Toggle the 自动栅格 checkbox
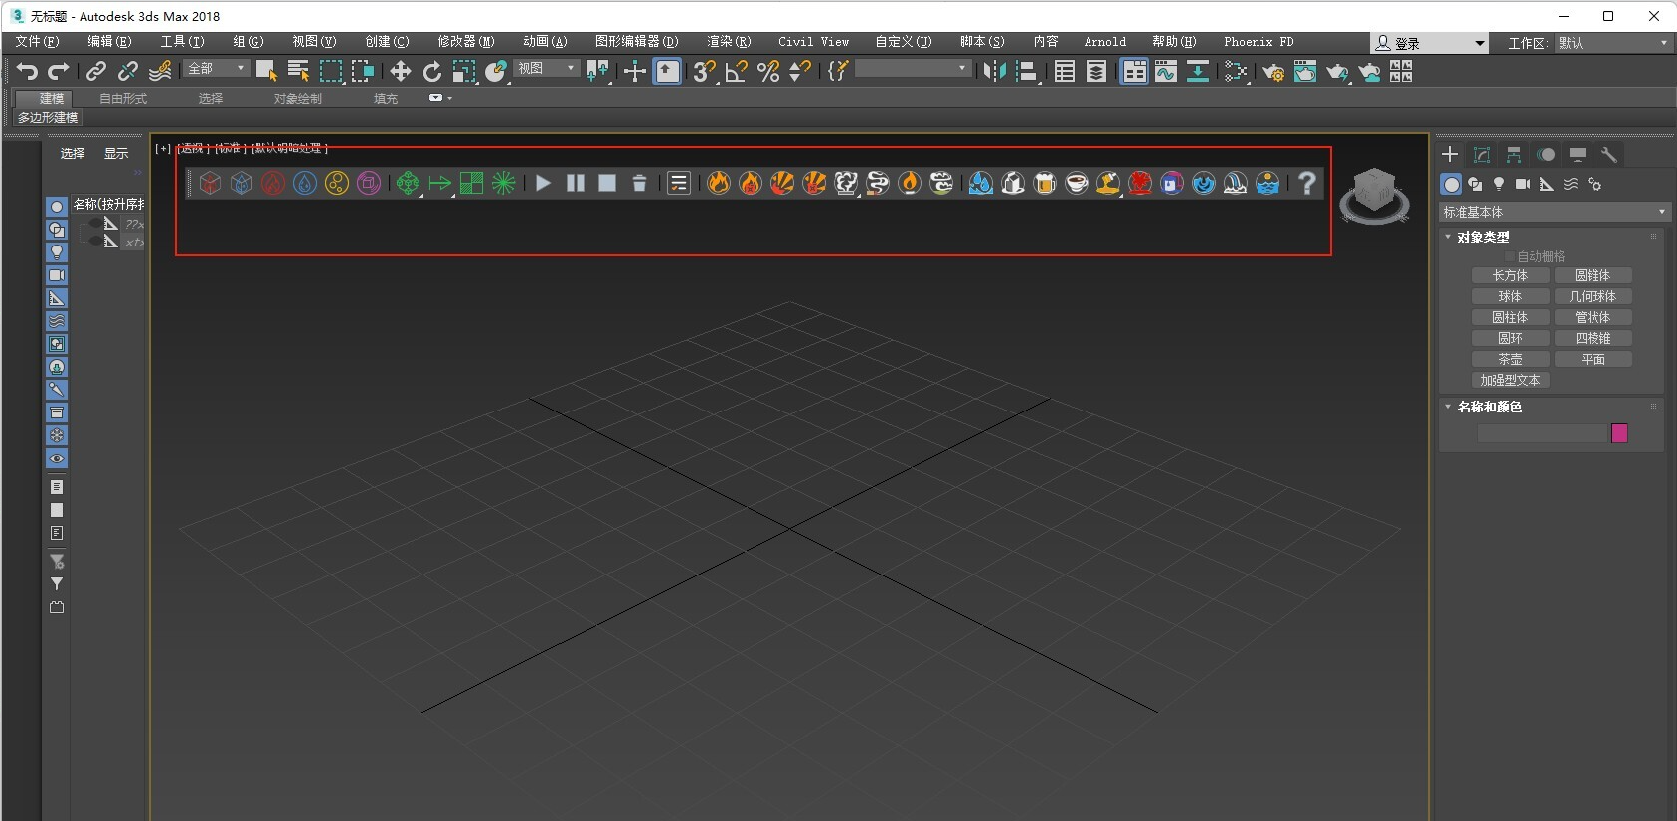 [x=1510, y=256]
